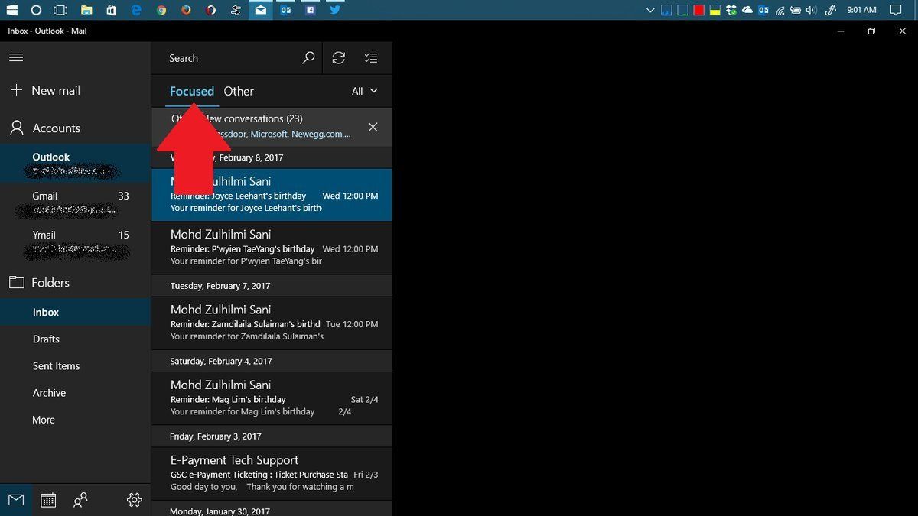Image resolution: width=918 pixels, height=516 pixels.
Task: Expand More under the Folders list
Action: coord(43,419)
